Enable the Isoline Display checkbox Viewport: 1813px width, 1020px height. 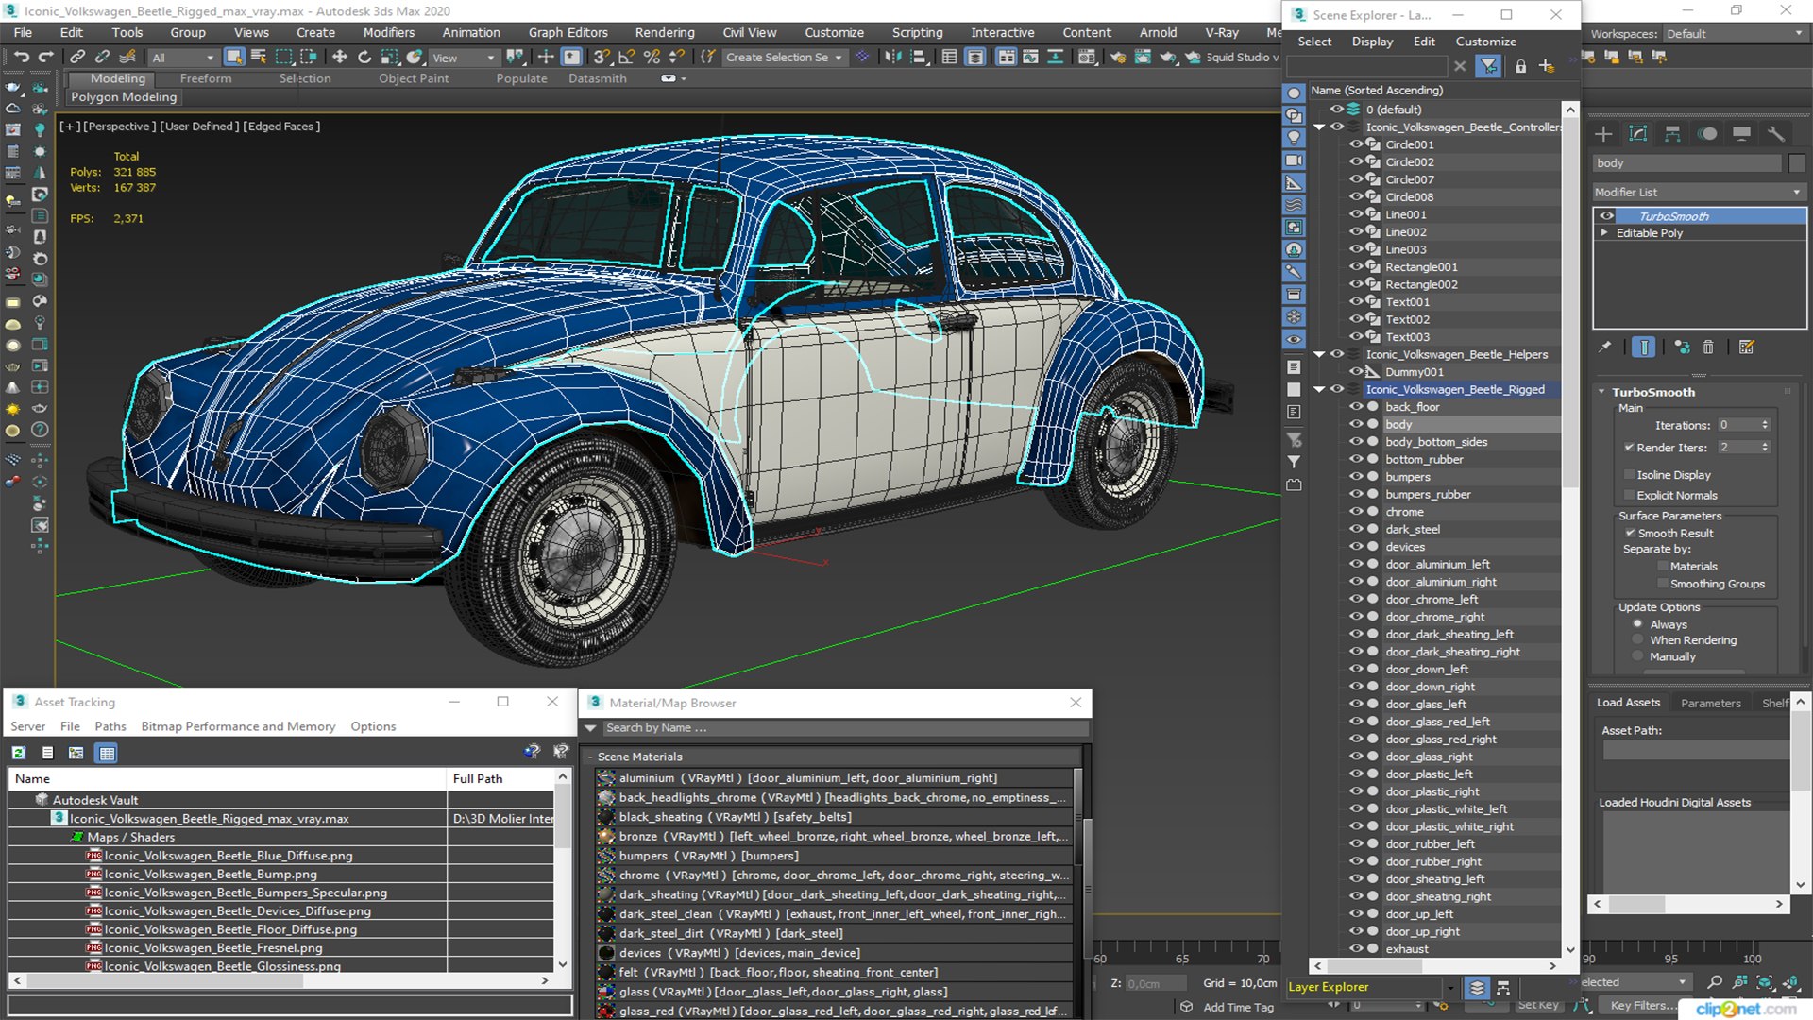(x=1629, y=474)
